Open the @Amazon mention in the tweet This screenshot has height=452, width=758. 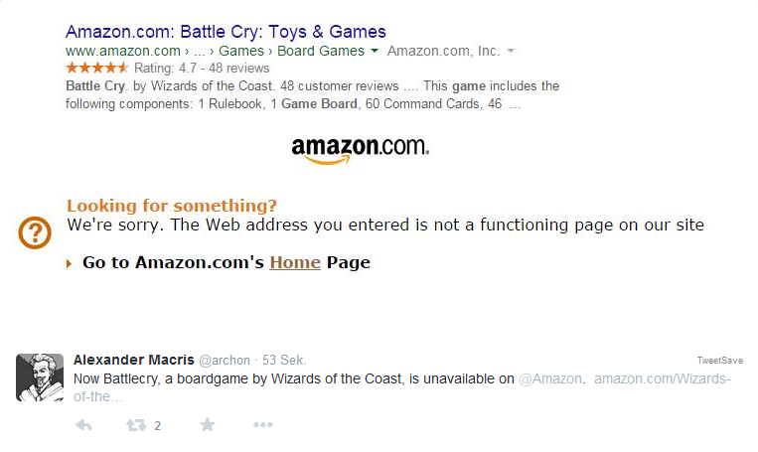tap(550, 378)
